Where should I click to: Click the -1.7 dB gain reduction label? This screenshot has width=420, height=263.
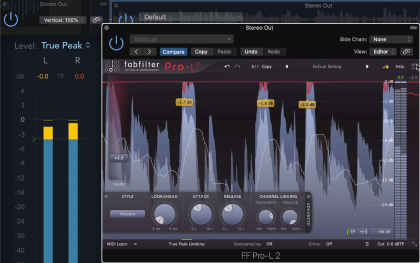coord(184,102)
